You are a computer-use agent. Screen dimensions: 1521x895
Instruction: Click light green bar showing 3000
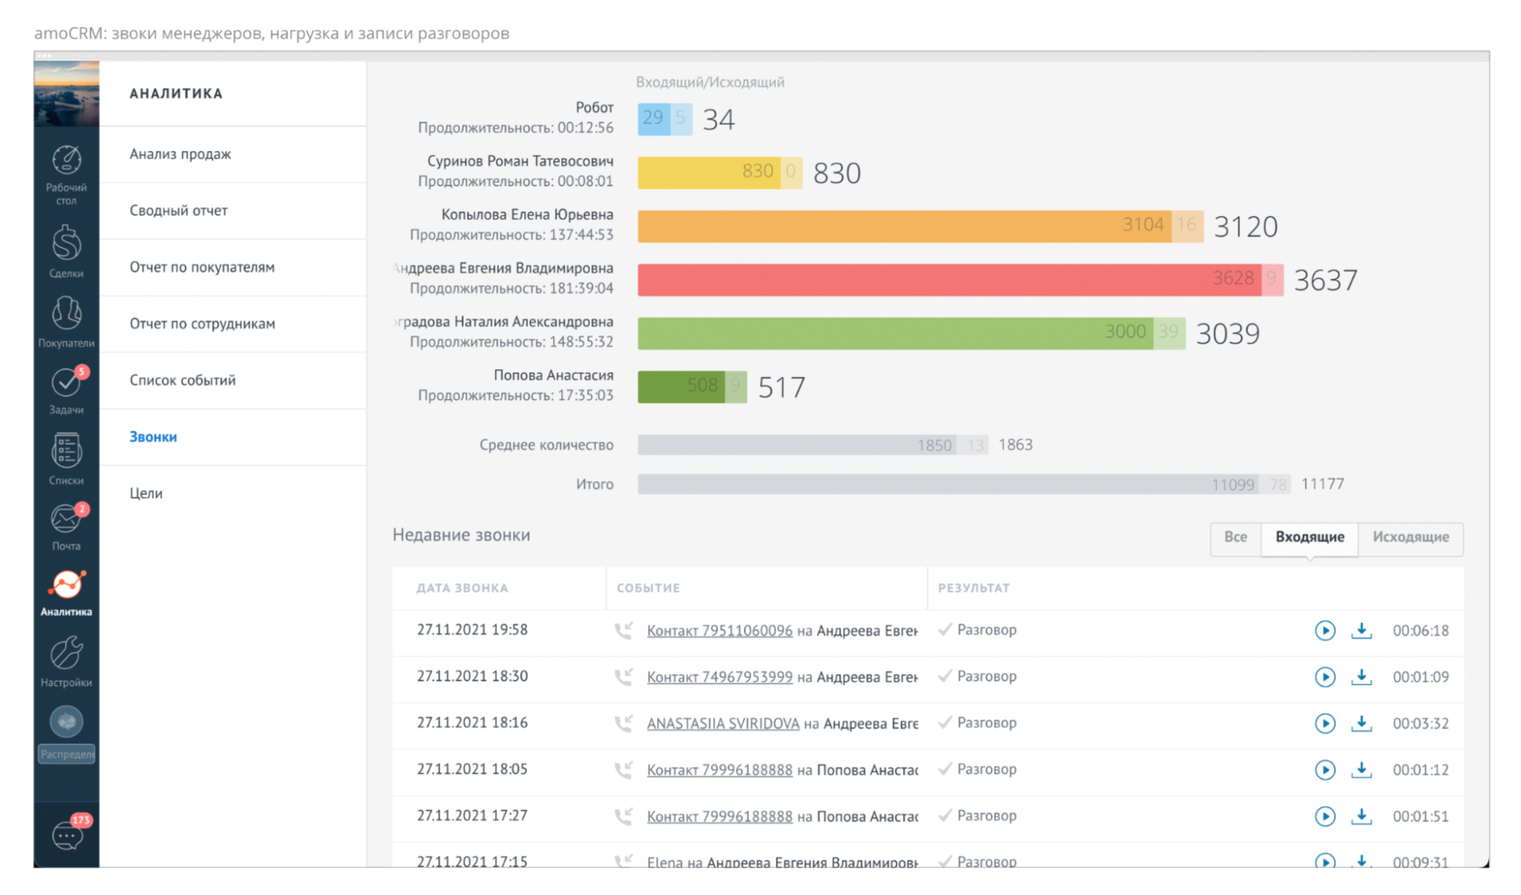895,333
